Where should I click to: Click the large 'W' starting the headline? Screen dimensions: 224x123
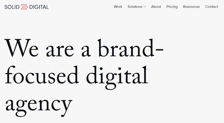pos(17,47)
